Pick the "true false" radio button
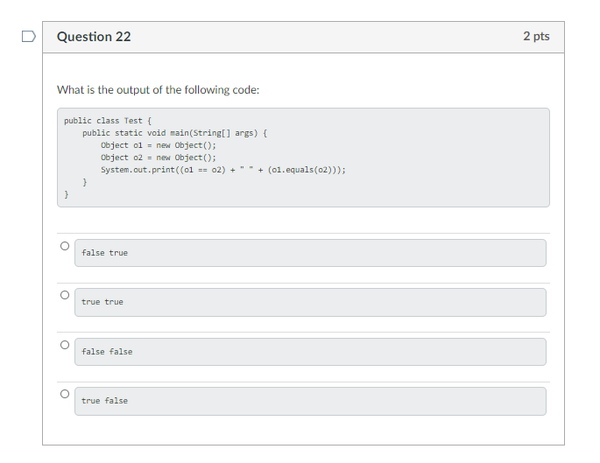This screenshot has height=463, width=600. pos(64,395)
